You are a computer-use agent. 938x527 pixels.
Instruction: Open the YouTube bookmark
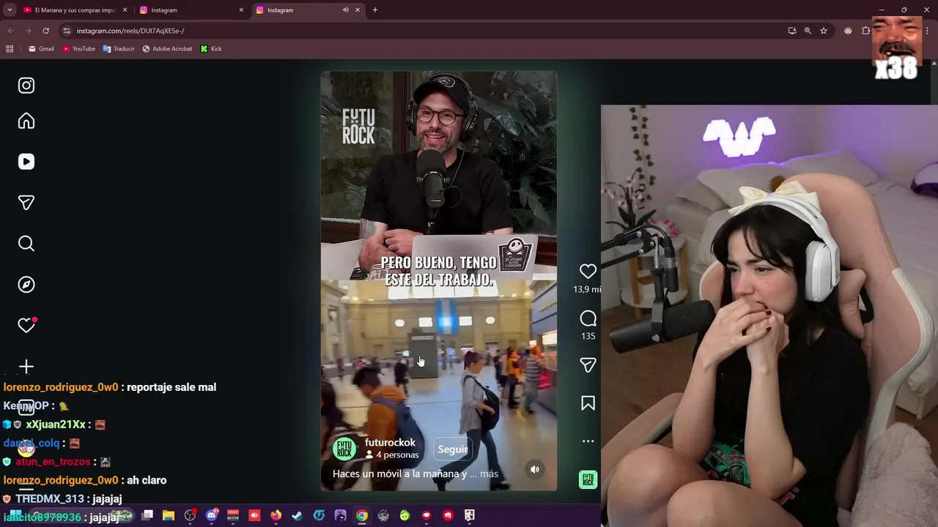pyautogui.click(x=78, y=49)
